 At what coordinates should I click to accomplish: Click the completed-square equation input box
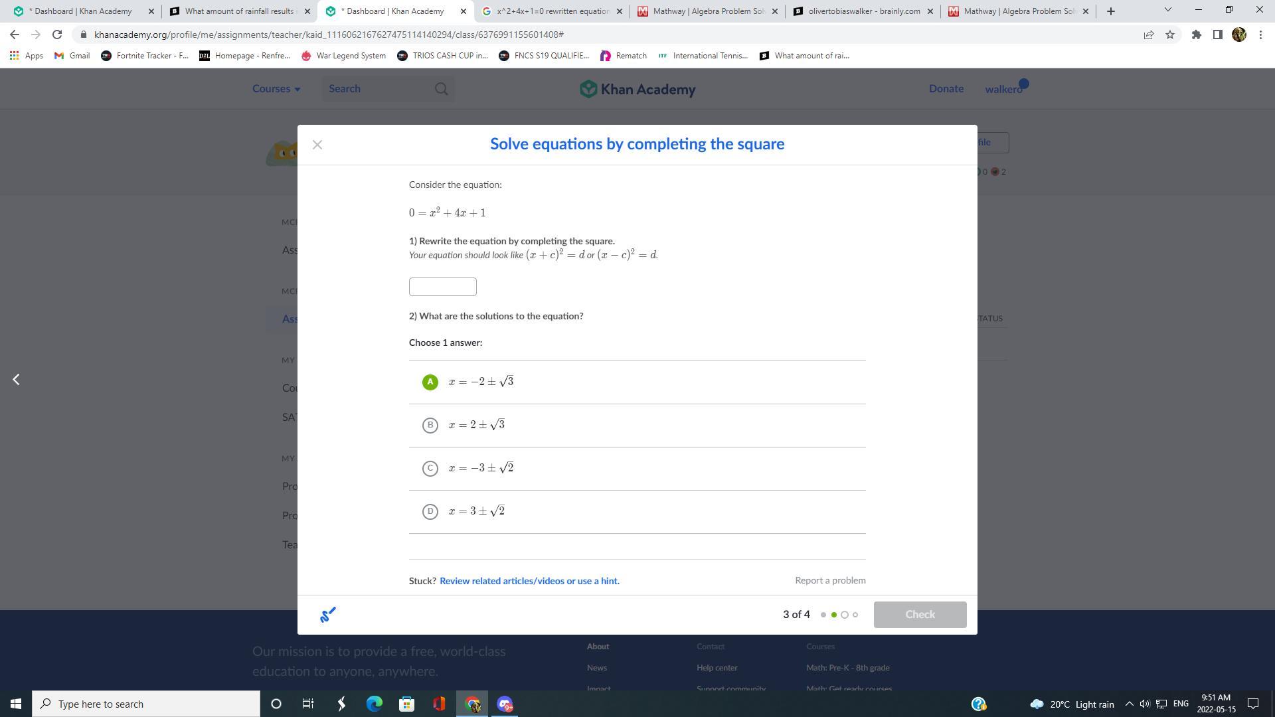[x=443, y=287]
